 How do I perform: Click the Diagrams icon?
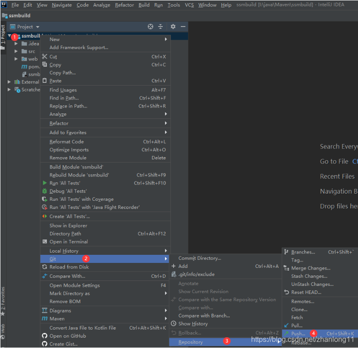[x=45, y=310]
